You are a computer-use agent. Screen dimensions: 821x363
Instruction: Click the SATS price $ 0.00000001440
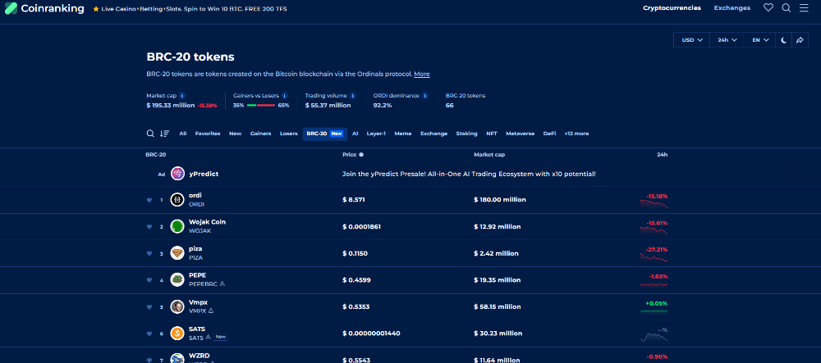pyautogui.click(x=371, y=334)
